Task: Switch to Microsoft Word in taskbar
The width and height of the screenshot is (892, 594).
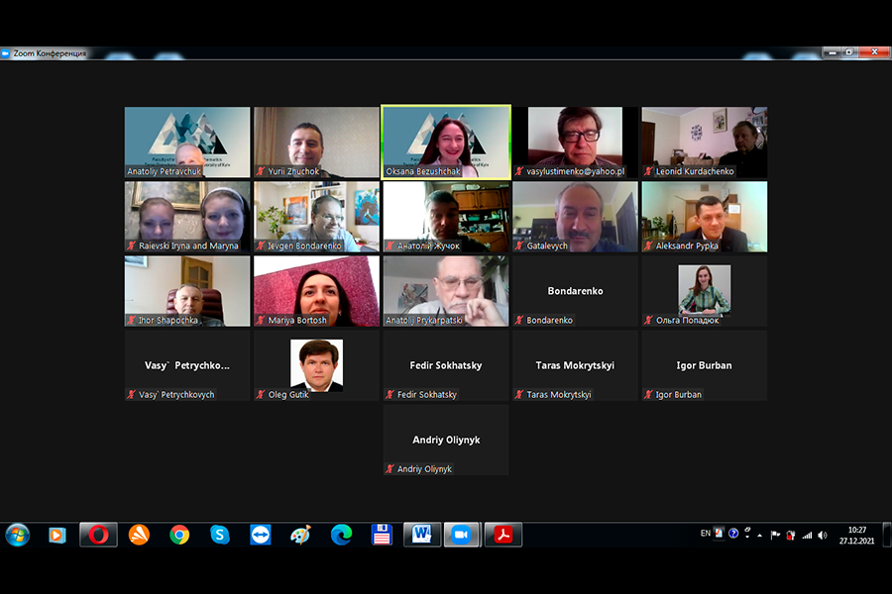Action: coord(422,535)
